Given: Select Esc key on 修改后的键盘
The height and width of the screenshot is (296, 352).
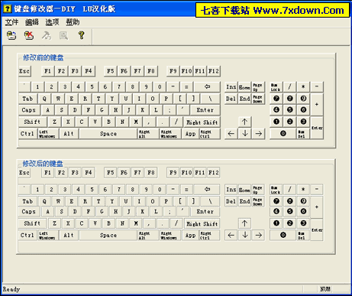Looking at the screenshot, I should tap(24, 173).
